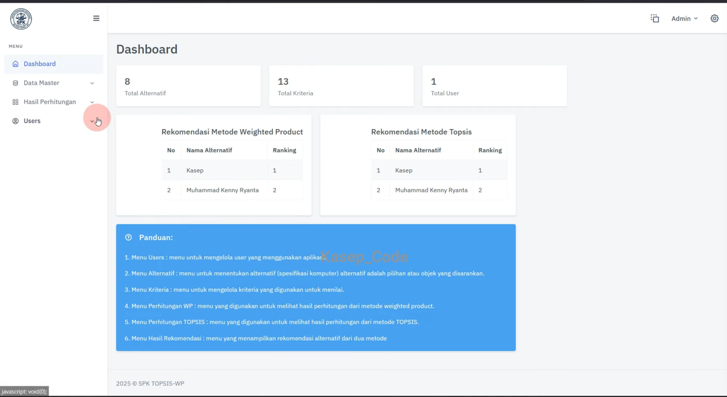Image resolution: width=727 pixels, height=397 pixels.
Task: Click Nama Alternatif header in Weighted Product table
Action: pyautogui.click(x=209, y=150)
